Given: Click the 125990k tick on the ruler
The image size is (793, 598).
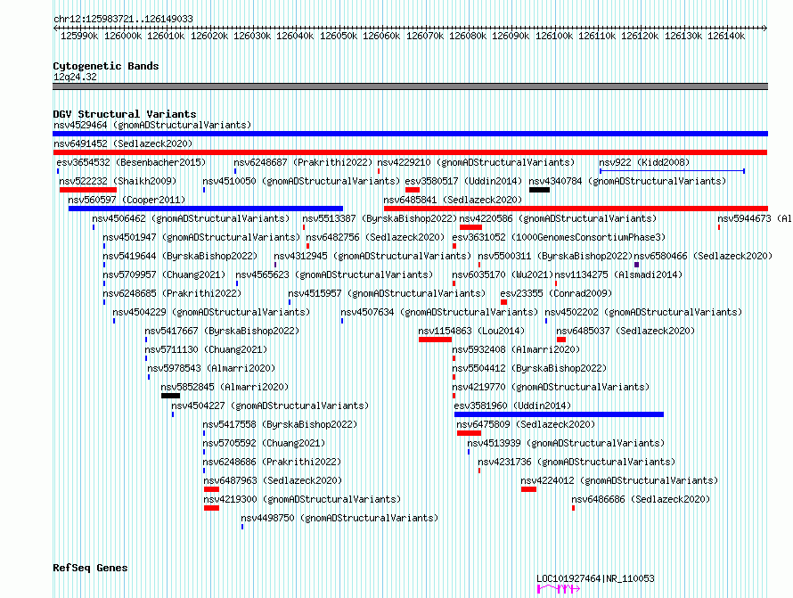Looking at the screenshot, I should click(79, 36).
